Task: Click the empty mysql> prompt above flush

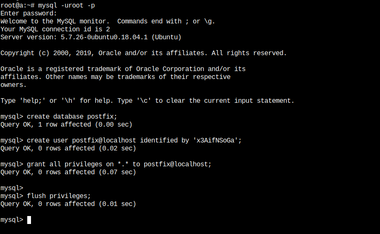Action: pos(12,188)
